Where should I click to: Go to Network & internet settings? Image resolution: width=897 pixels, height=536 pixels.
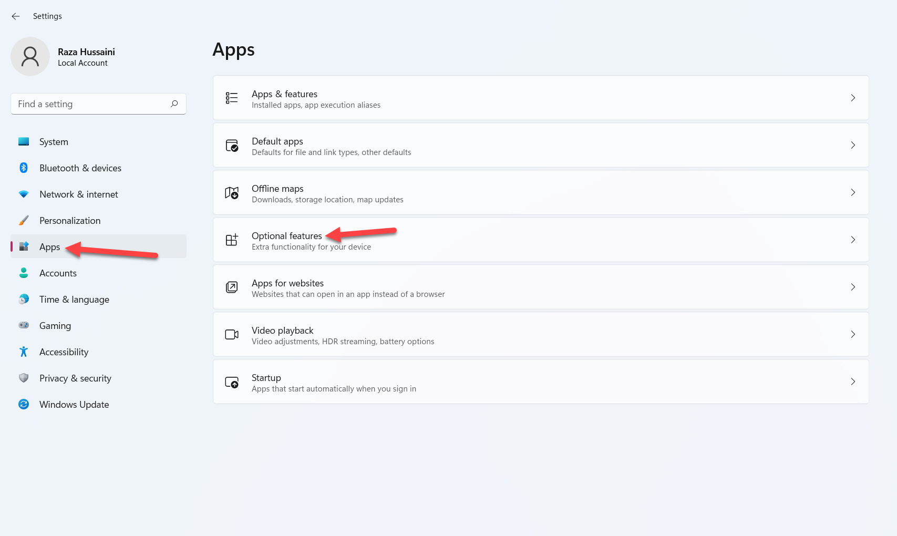pyautogui.click(x=78, y=194)
